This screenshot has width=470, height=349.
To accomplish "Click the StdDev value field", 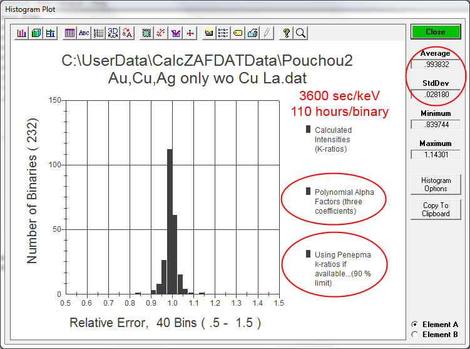I will (436, 94).
